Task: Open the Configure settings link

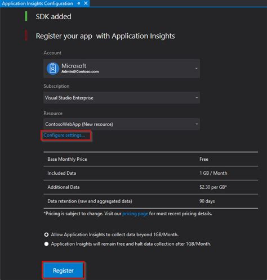Action: [64, 136]
